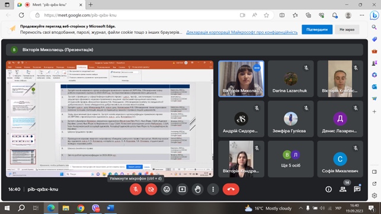381x214 pixels.
Task: Click the Ще 5 осіб participants tile
Action: pos(290,159)
